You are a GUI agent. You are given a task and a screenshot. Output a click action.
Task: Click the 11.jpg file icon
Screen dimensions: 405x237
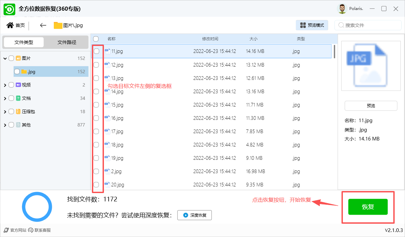(x=107, y=51)
